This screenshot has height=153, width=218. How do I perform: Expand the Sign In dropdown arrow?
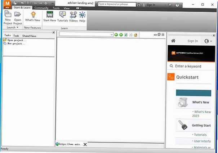pyautogui.click(x=165, y=5)
